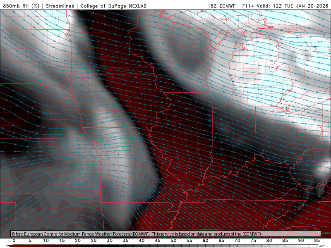Select the '55' humidity scale label
The width and height of the screenshot is (331, 248).
(189, 241)
